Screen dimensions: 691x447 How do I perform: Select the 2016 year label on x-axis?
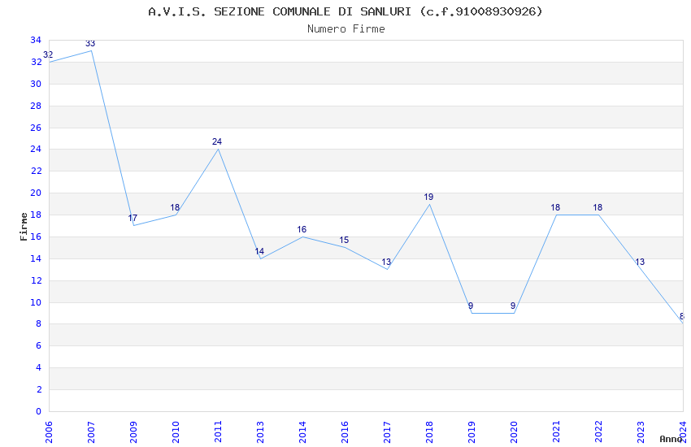[345, 432]
